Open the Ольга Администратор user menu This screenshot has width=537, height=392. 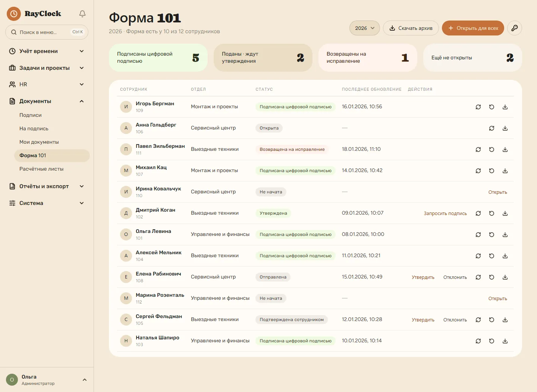coord(47,380)
